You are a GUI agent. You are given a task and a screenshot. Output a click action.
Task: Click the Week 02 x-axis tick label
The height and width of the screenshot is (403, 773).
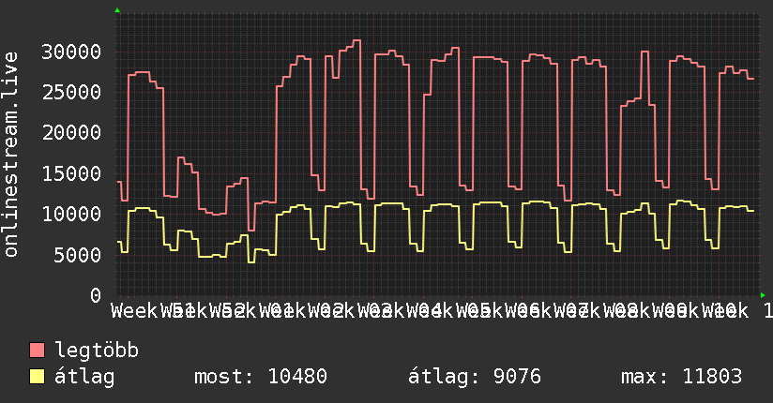coord(301,311)
